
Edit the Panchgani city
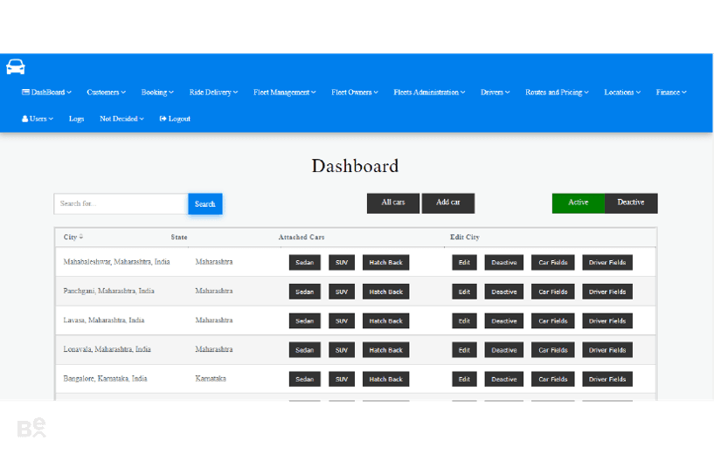pyautogui.click(x=464, y=292)
